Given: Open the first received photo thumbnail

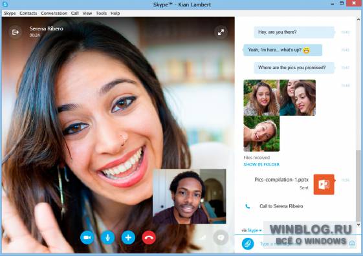Looking at the screenshot, I should 261,98.
